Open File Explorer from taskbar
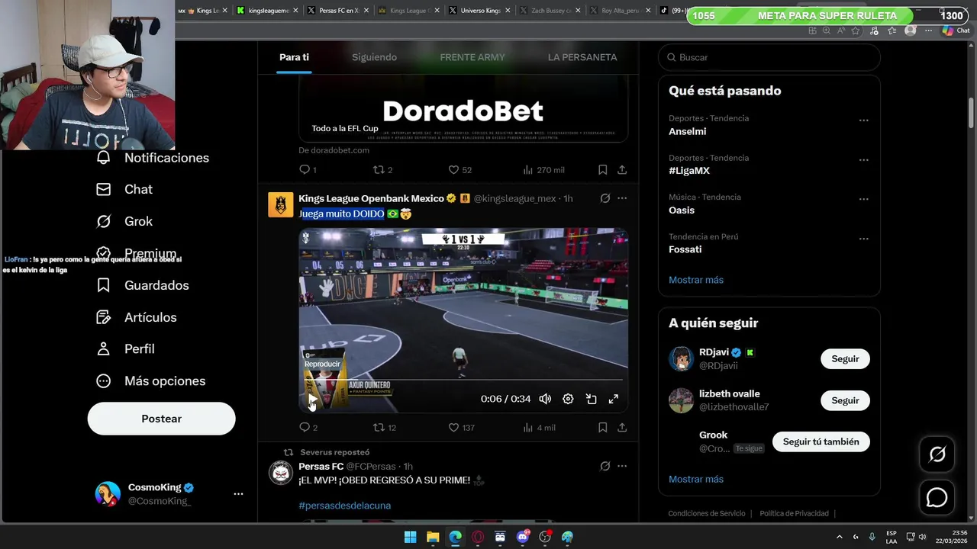The image size is (977, 549). pyautogui.click(x=433, y=537)
